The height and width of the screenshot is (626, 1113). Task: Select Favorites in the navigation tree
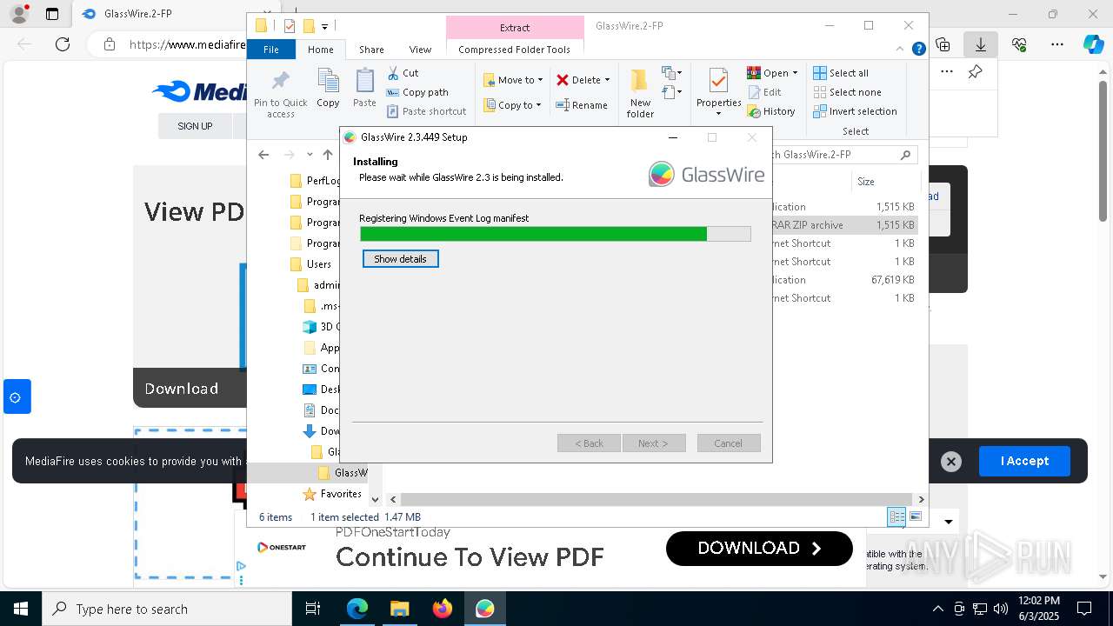pos(331,494)
